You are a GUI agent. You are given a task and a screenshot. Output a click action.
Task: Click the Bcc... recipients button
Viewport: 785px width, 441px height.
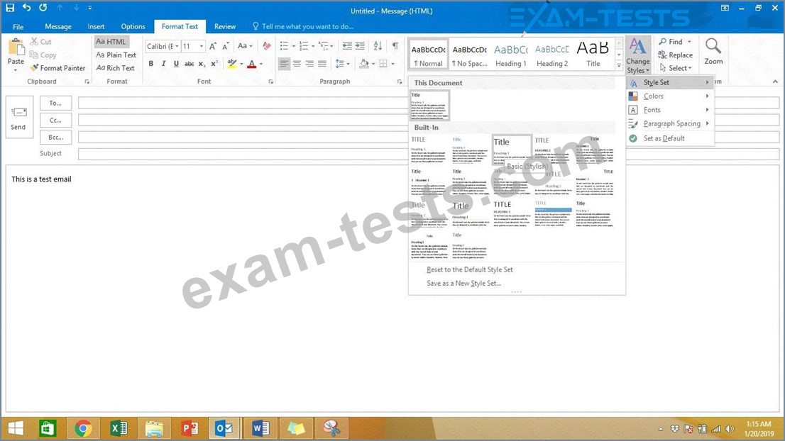click(x=55, y=137)
